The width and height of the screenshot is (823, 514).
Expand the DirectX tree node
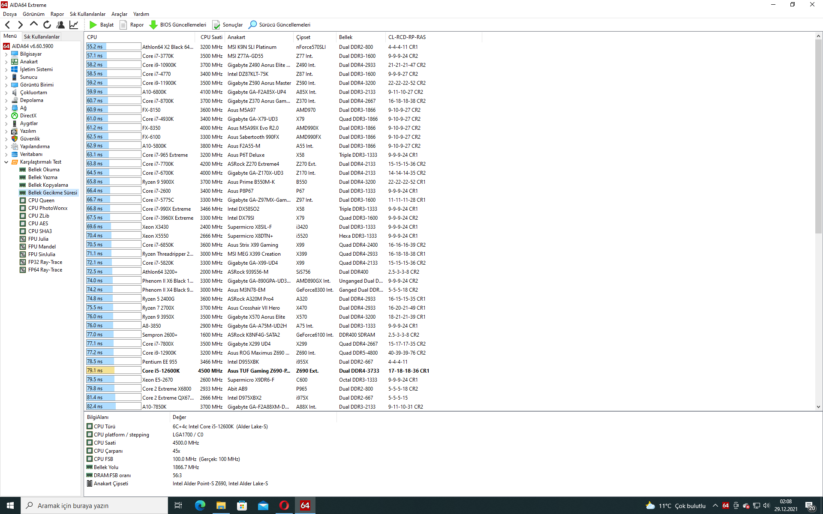(x=6, y=116)
